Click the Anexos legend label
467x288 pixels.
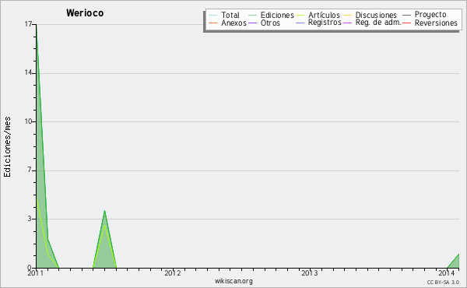pyautogui.click(x=233, y=23)
